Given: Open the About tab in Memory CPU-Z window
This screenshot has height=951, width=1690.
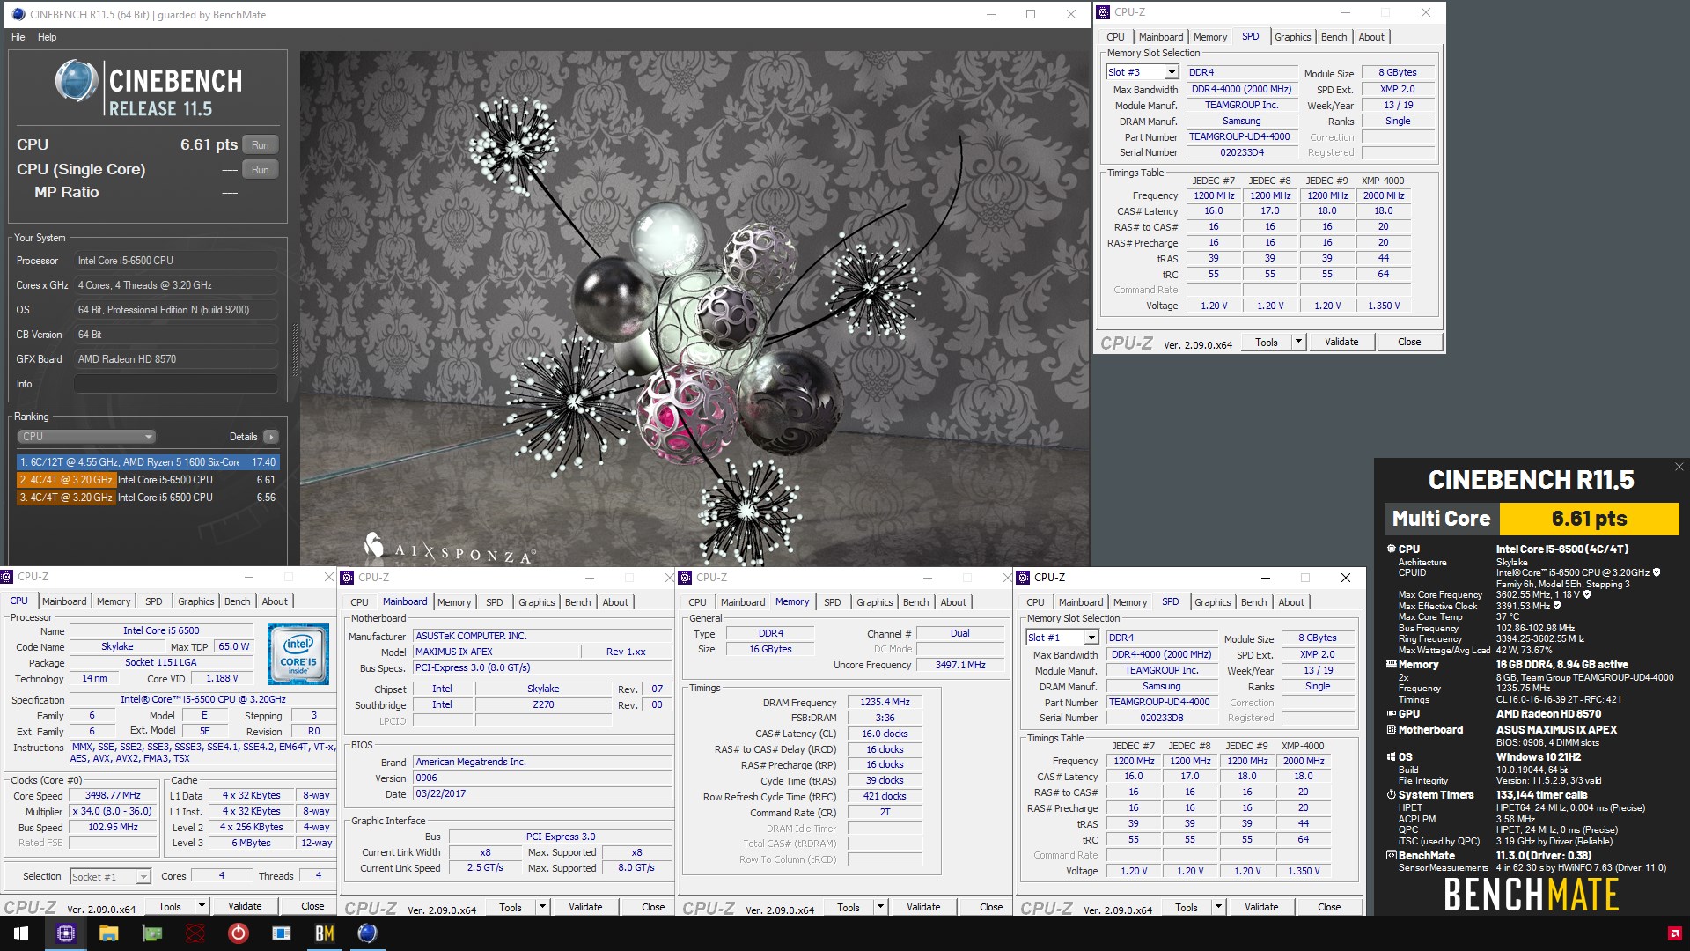Looking at the screenshot, I should pyautogui.click(x=953, y=602).
